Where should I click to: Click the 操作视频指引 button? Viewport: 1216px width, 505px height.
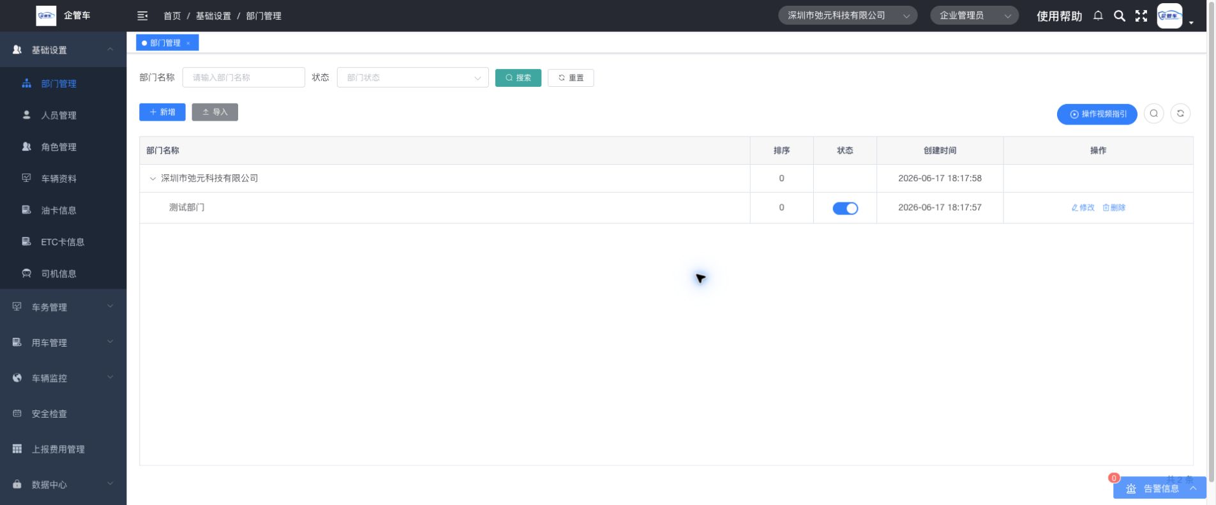tap(1097, 114)
